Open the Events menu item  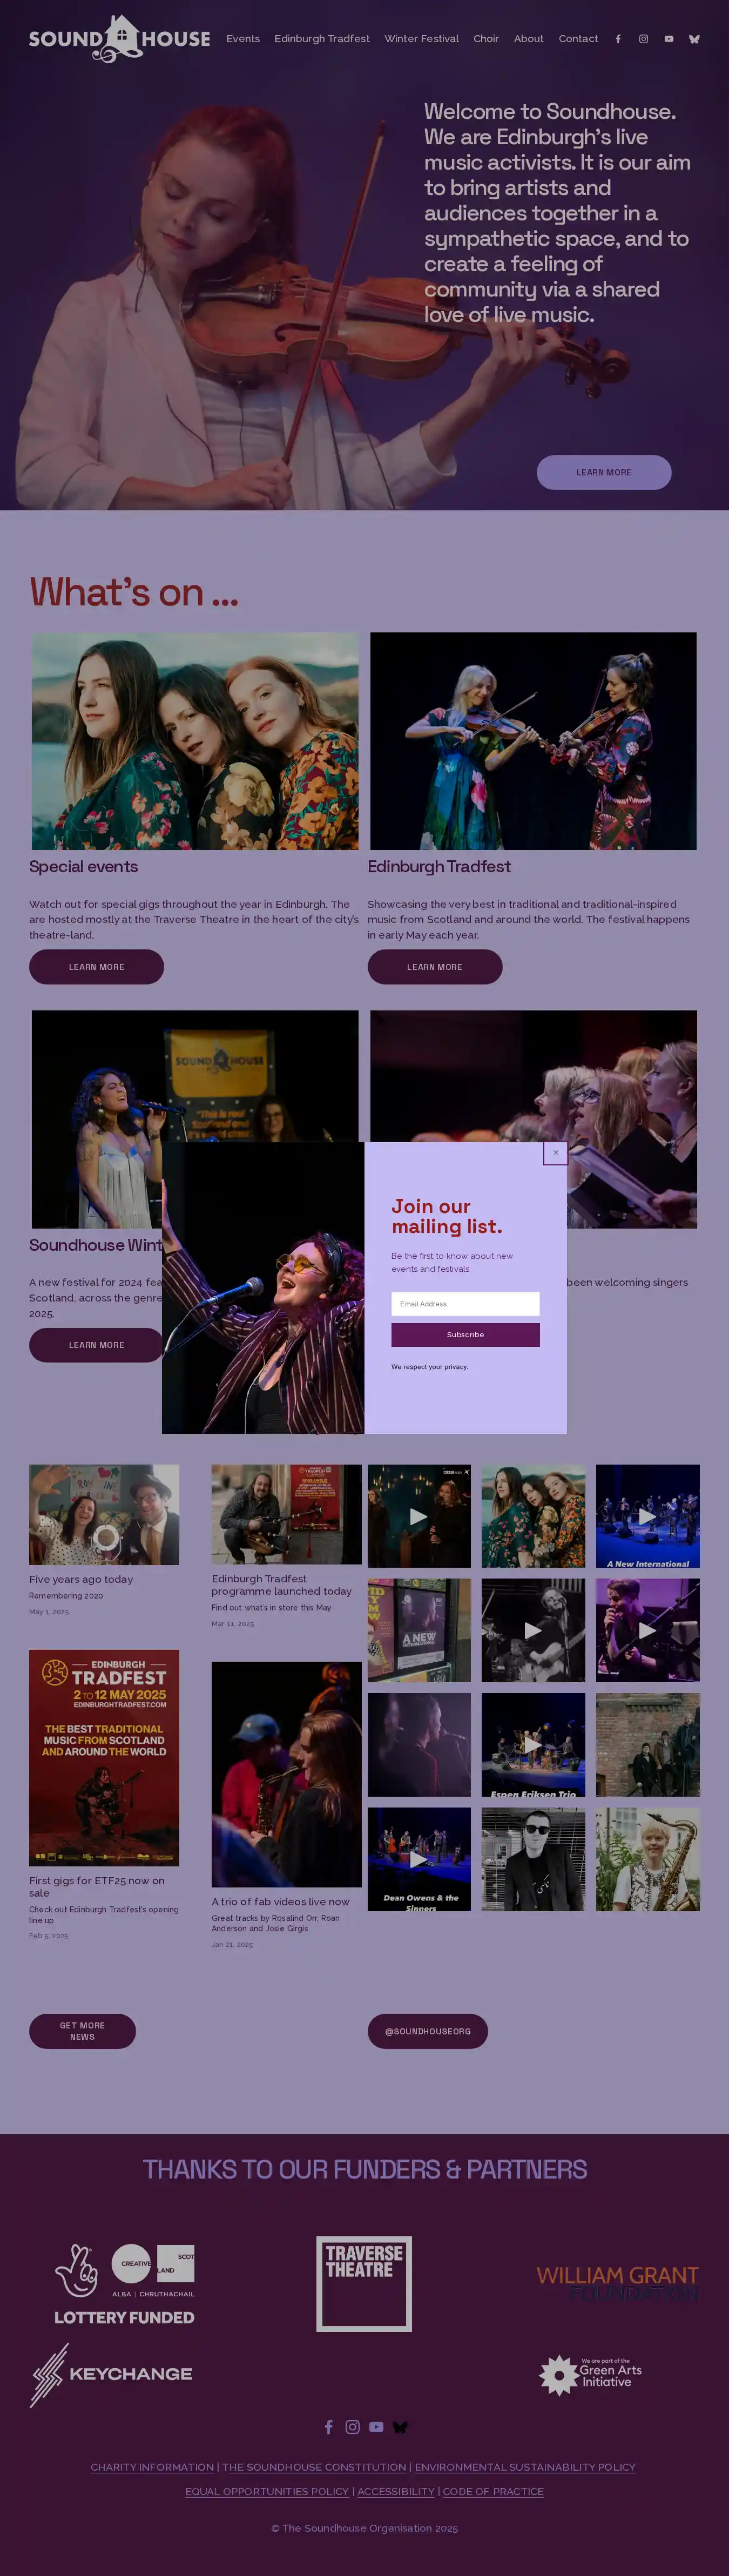(243, 39)
